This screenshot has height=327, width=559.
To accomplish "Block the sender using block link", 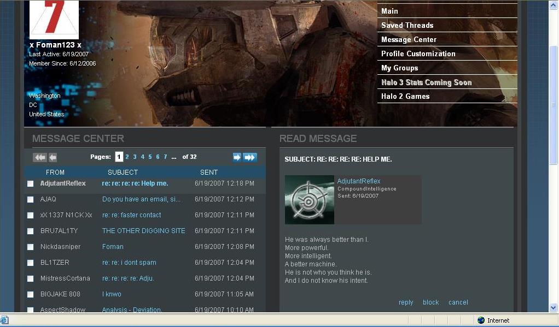I will click(430, 302).
